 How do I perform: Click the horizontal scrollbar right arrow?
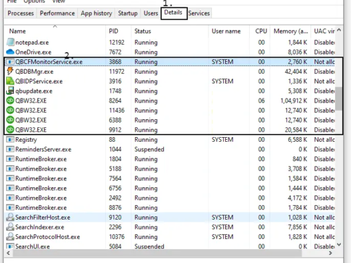[x=330, y=253]
